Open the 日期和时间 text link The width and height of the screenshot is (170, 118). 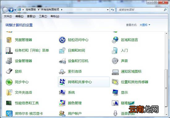click(x=76, y=50)
